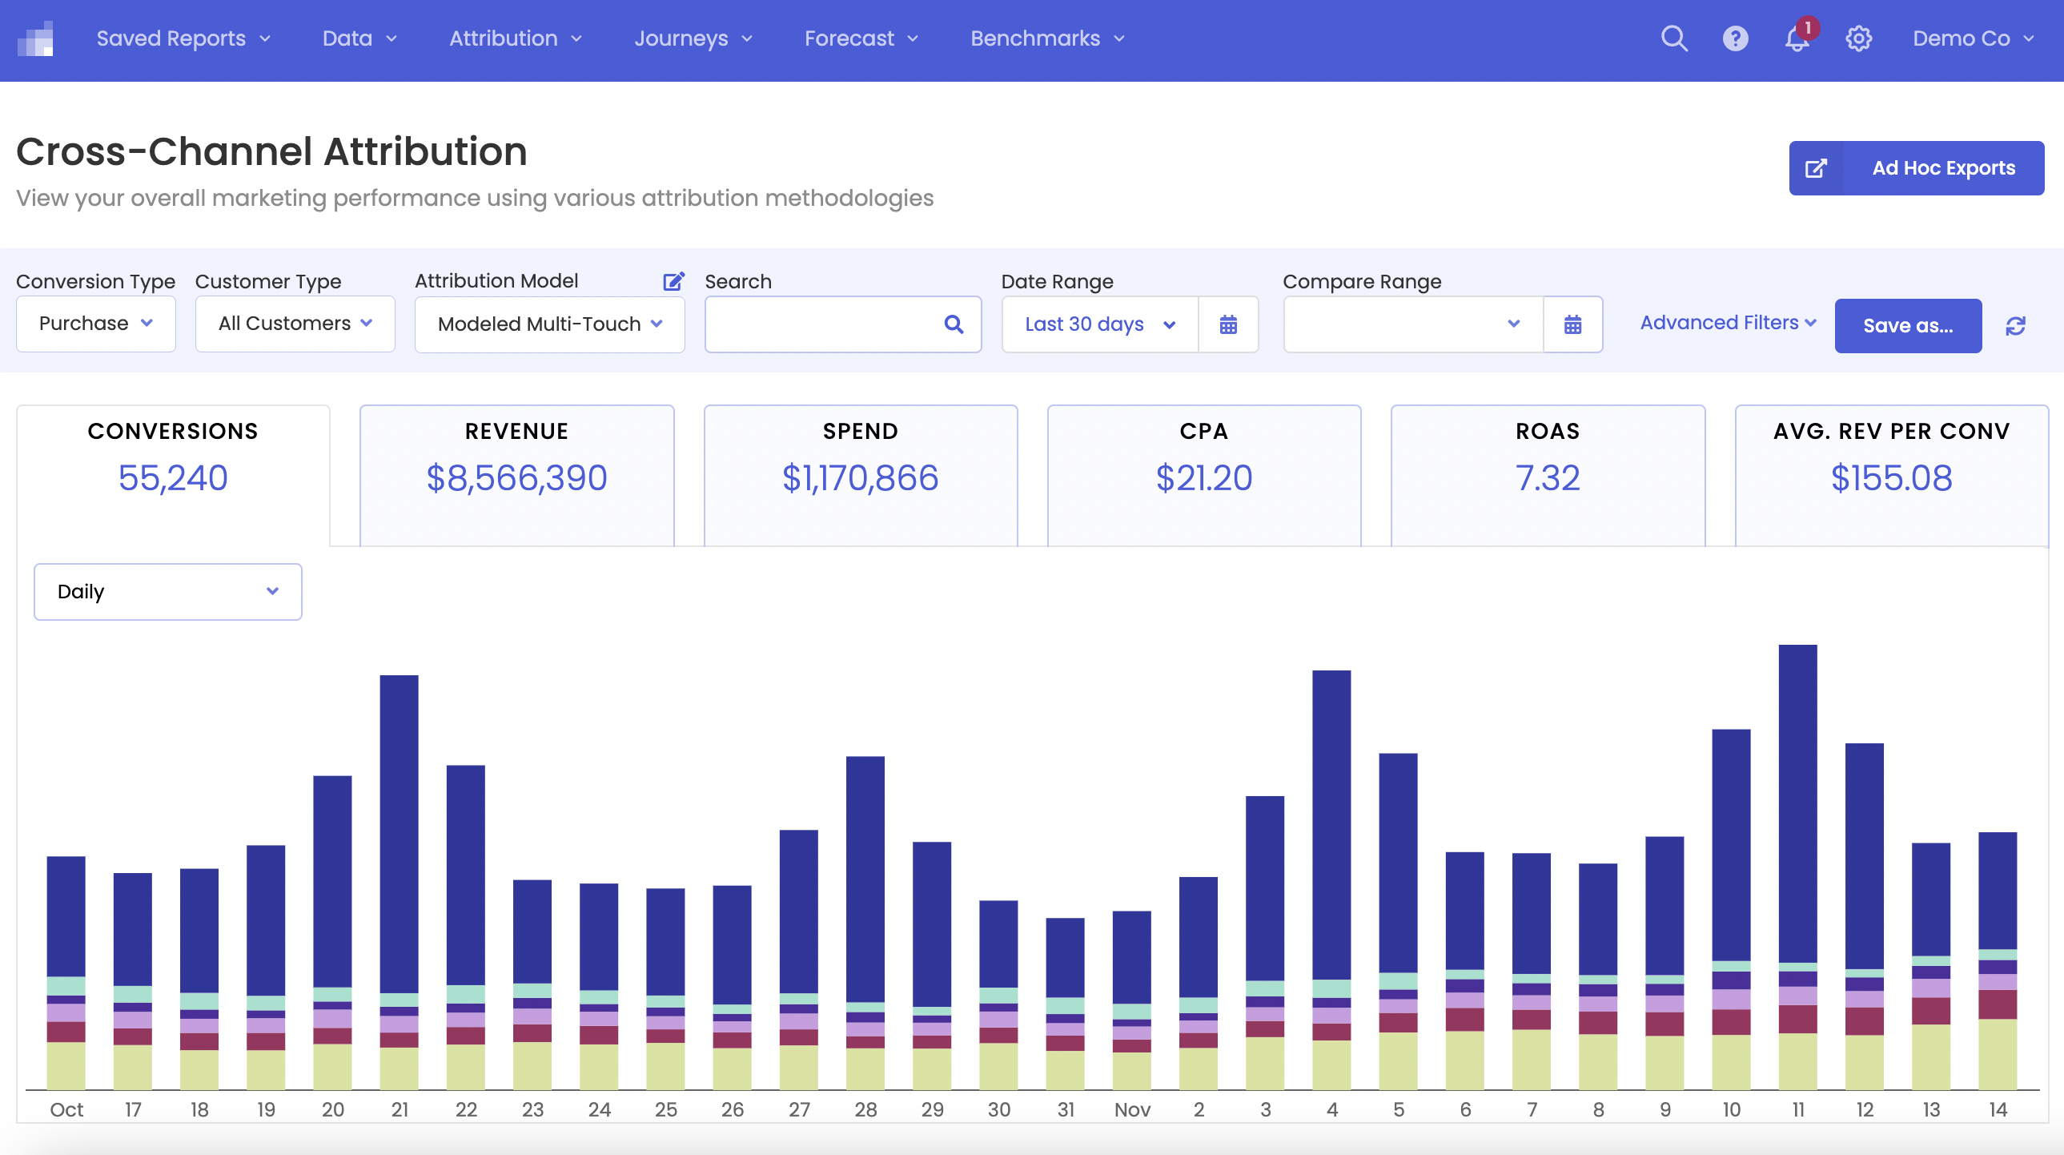Expand the All Customers selector
Image resolution: width=2064 pixels, height=1155 pixels.
pos(294,324)
